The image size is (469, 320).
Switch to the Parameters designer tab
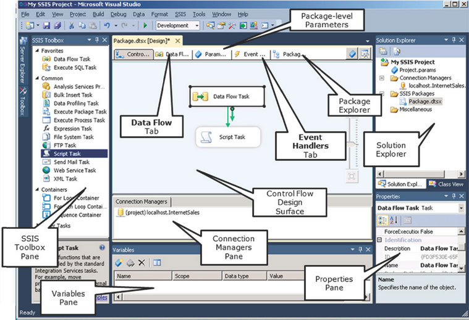click(x=211, y=54)
